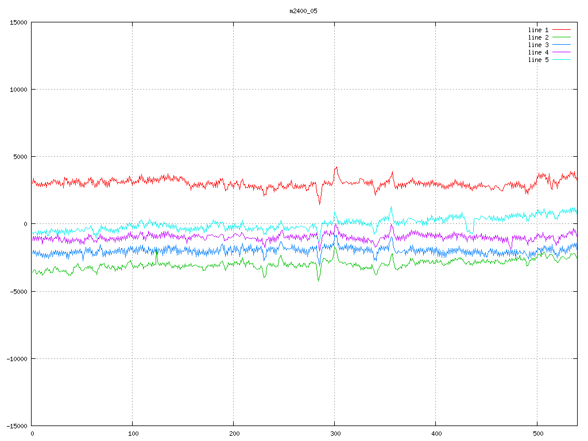
Task: Click the green line sample in legend
Action: click(562, 37)
